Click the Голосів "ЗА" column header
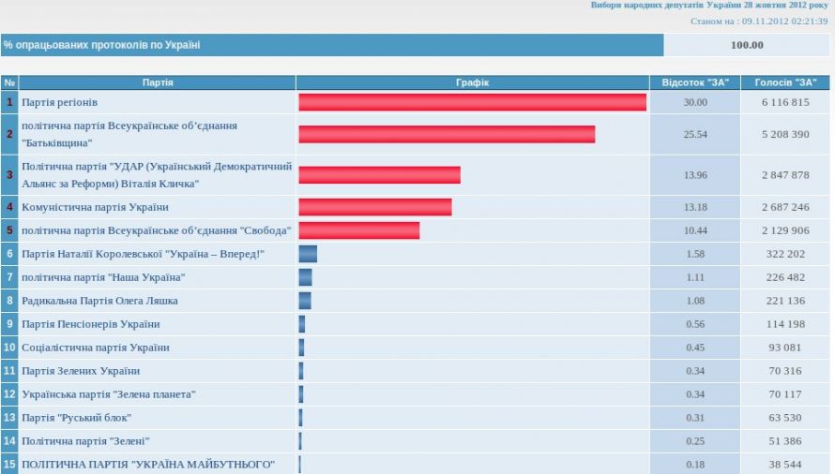This screenshot has width=835, height=474. coord(786,82)
